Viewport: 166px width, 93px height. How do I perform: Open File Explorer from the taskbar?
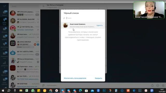[21, 91]
